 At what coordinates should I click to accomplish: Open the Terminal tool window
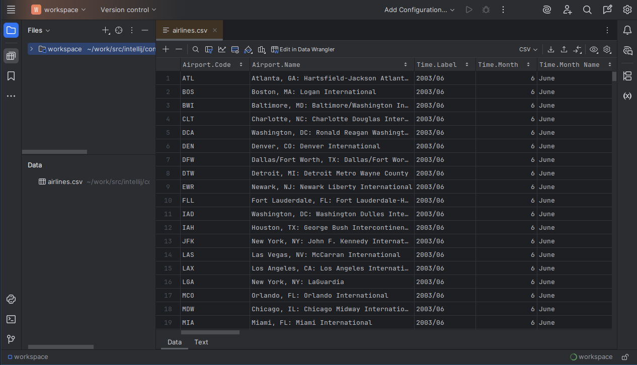[11, 319]
